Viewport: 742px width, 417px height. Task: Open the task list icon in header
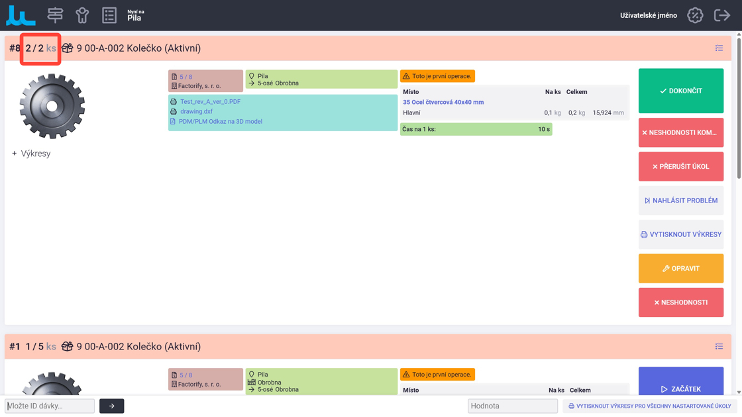point(109,15)
